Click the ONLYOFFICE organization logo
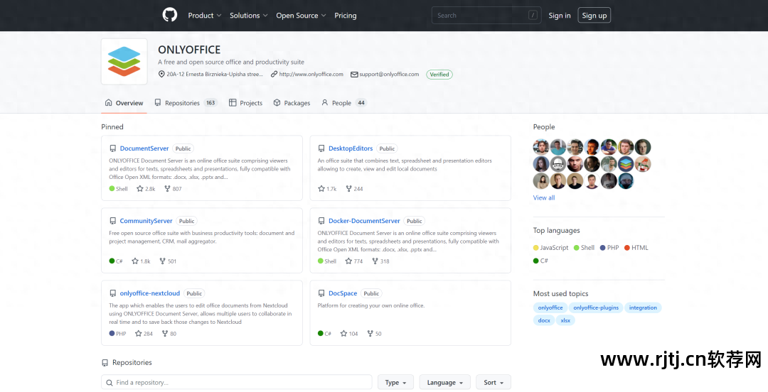 click(x=124, y=62)
